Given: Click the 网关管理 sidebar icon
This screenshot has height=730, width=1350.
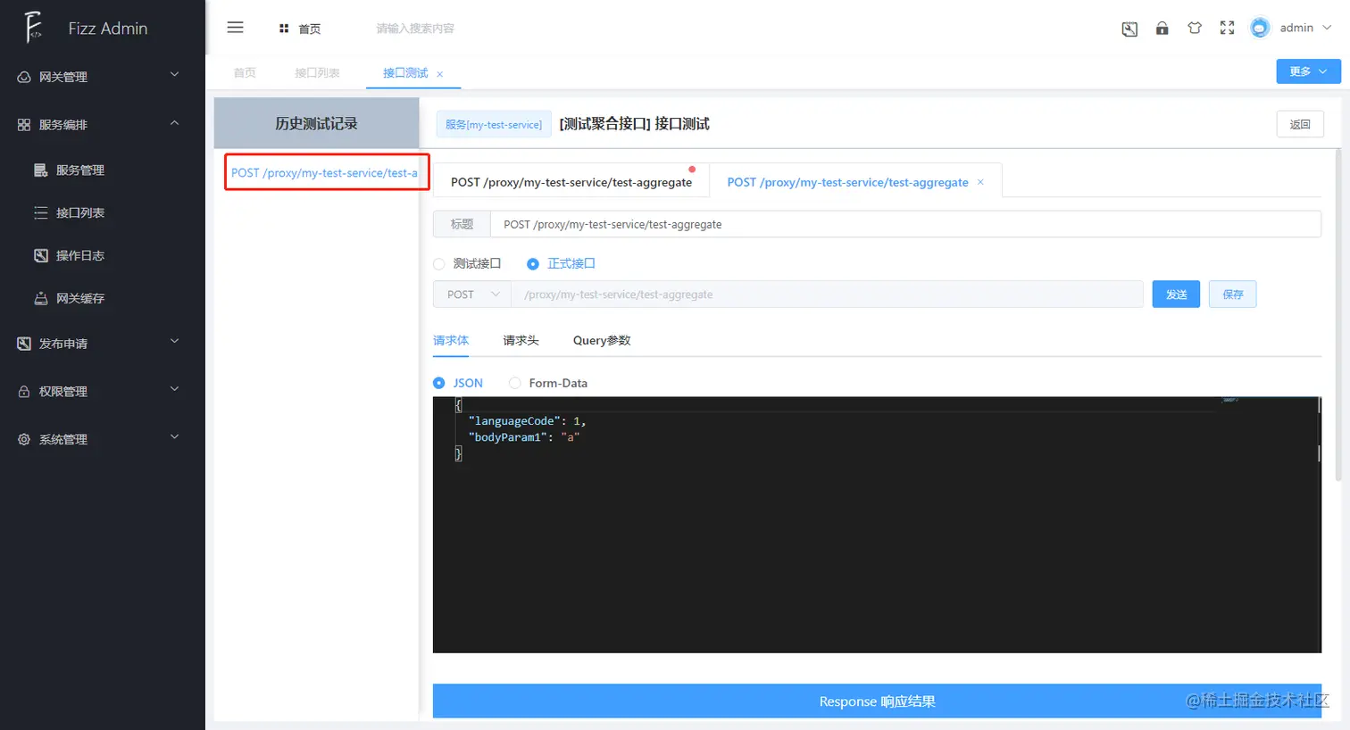Looking at the screenshot, I should (x=24, y=77).
